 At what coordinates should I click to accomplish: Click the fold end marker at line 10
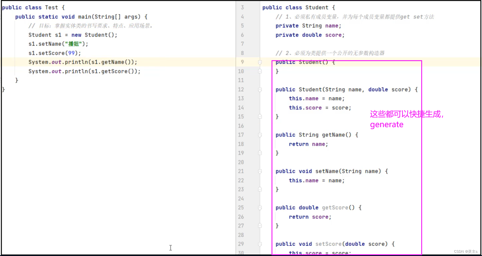click(x=260, y=71)
